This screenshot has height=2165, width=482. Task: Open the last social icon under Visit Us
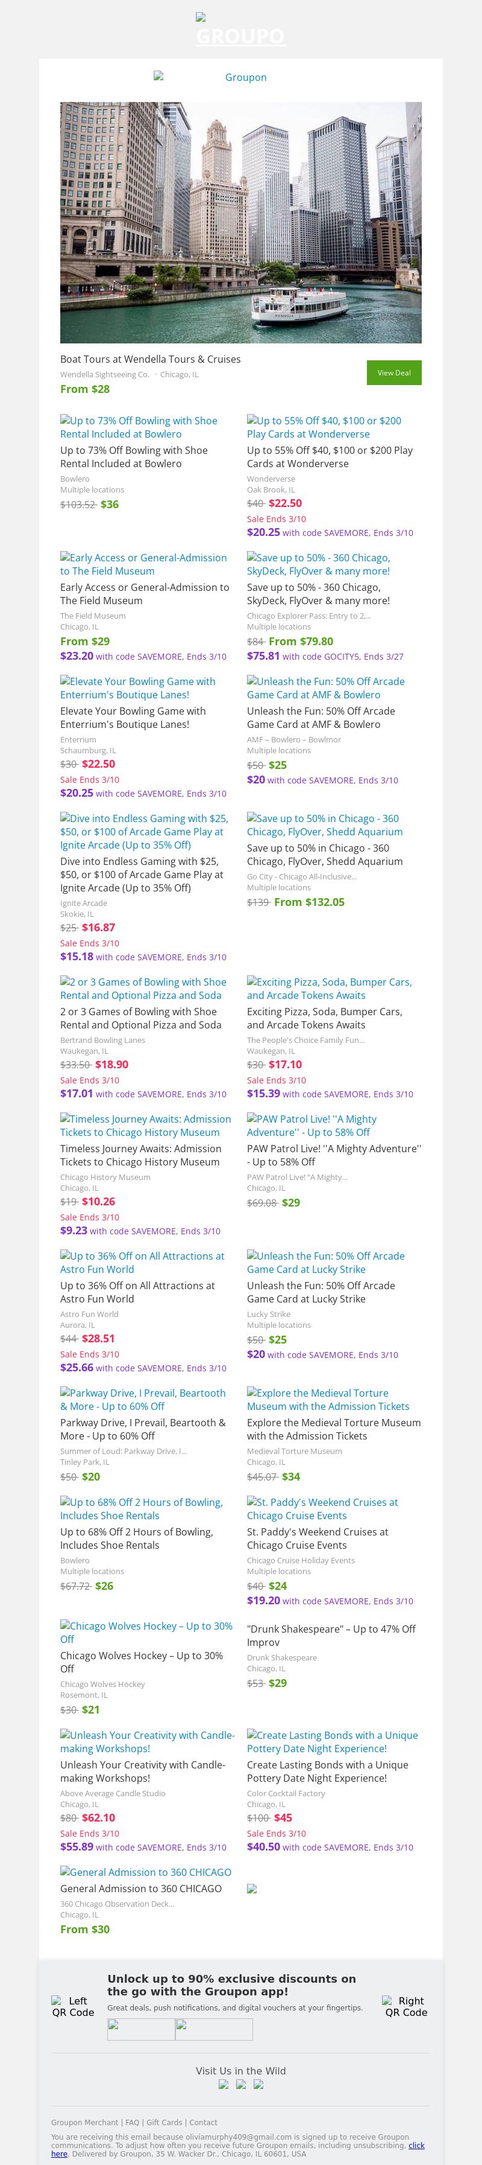click(x=258, y=2084)
